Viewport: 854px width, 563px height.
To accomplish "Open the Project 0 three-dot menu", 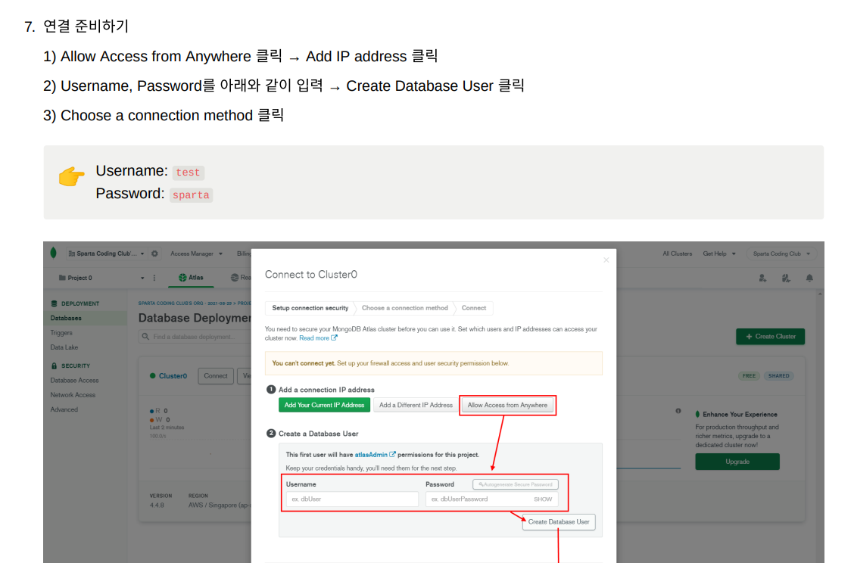I will pyautogui.click(x=154, y=278).
